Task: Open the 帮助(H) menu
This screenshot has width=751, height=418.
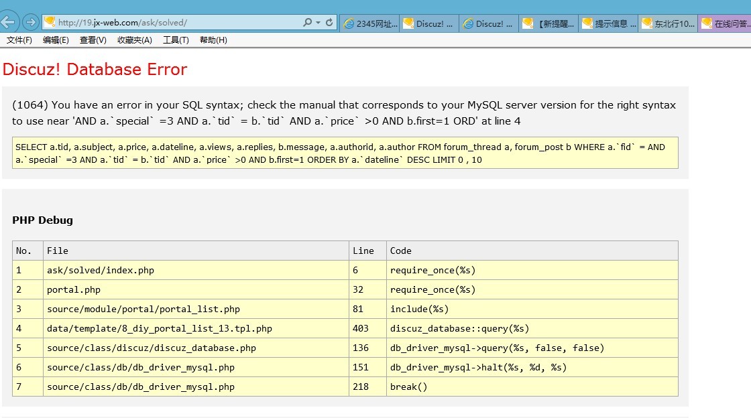Action: (213, 40)
